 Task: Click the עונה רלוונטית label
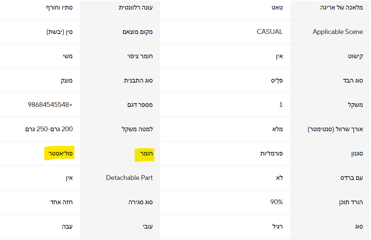coord(136,7)
